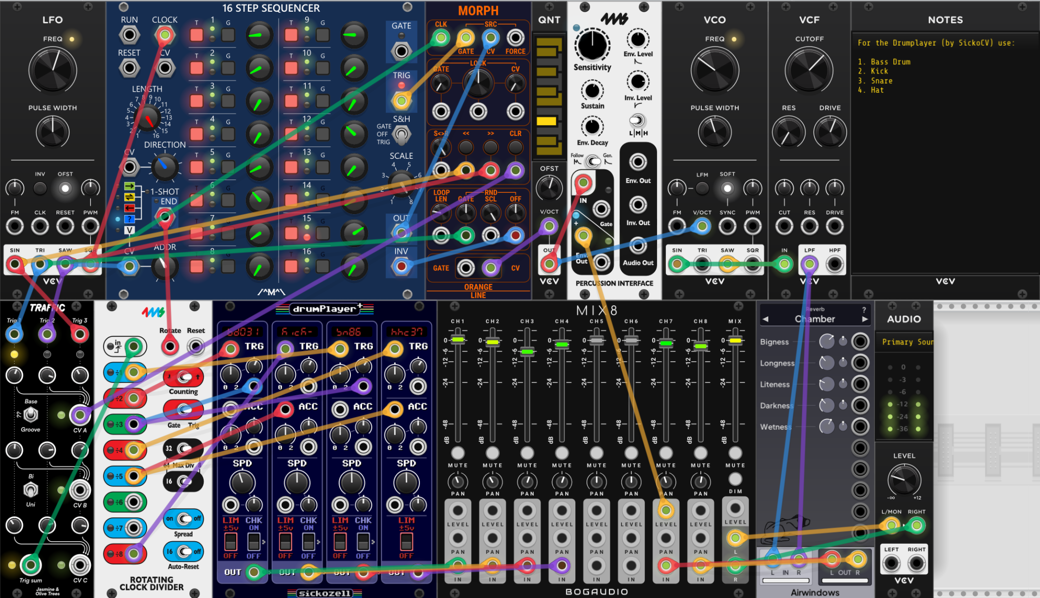Click the sequencer RUN jack
Viewport: 1040px width, 598px height.
129,35
